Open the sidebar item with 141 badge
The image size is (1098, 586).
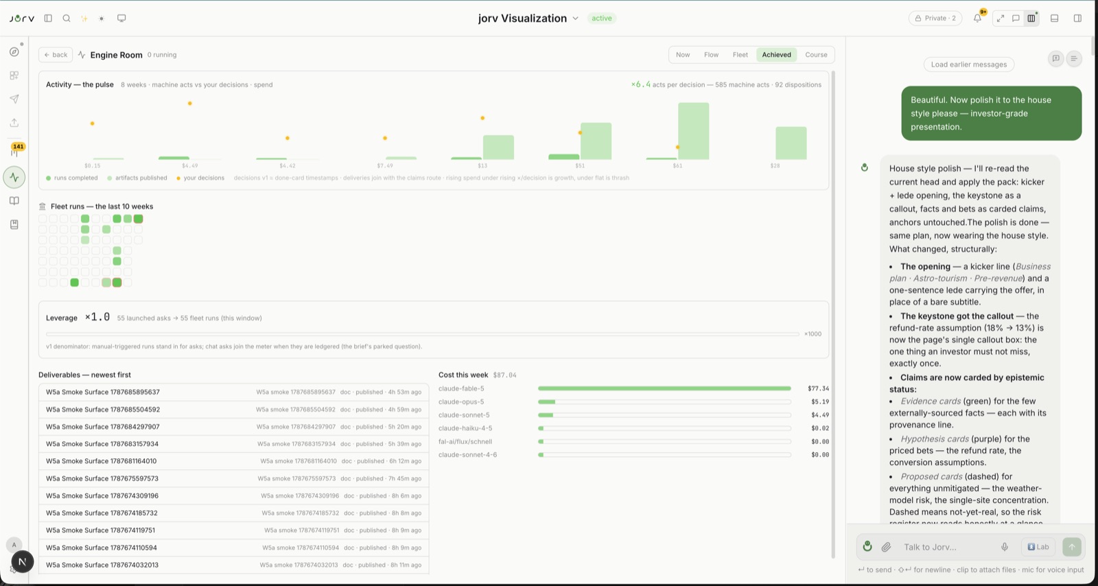click(15, 150)
